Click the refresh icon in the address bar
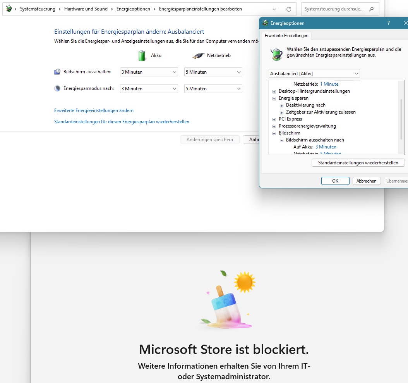 click(x=288, y=9)
